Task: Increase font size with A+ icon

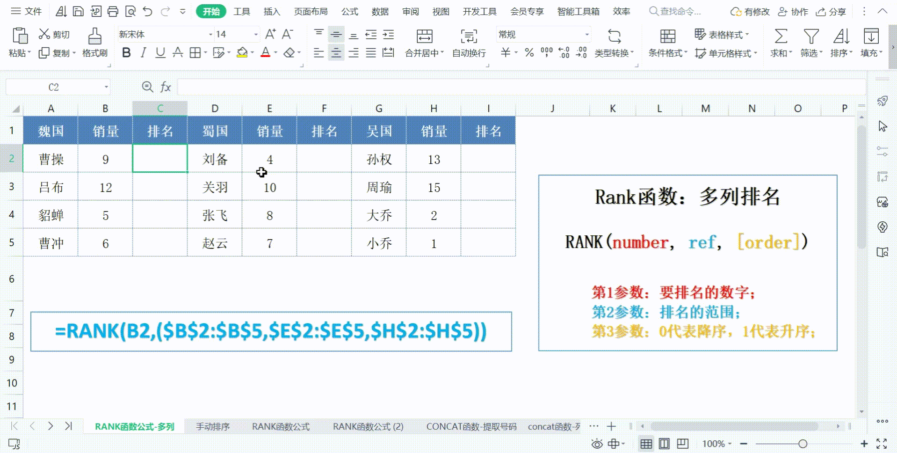Action: (x=270, y=34)
